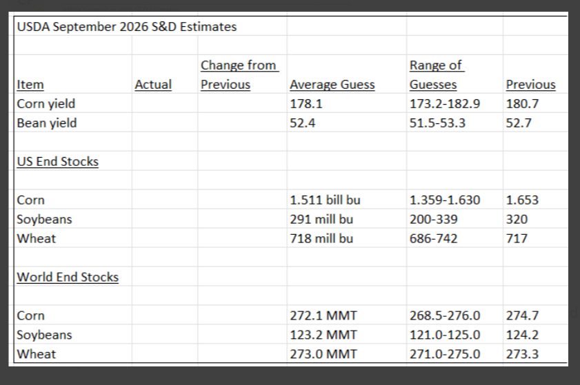Viewport: 580px width, 385px height.
Task: Click the empty Actual cell for US Soybeans
Action: click(x=165, y=219)
